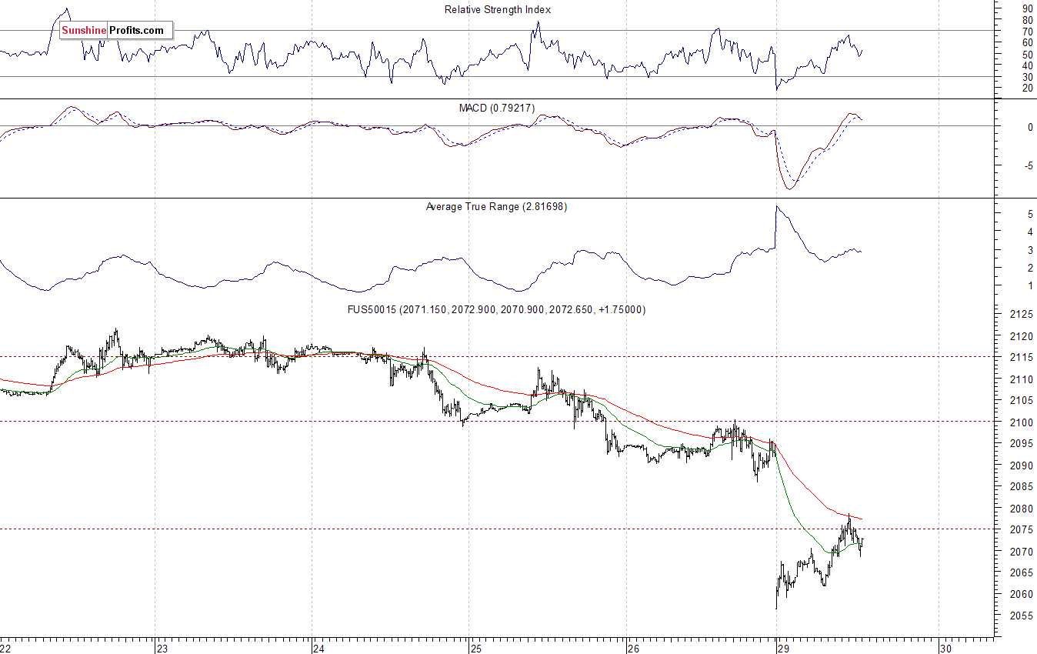
Task: Select date 30 on the time axis
Action: 947,648
